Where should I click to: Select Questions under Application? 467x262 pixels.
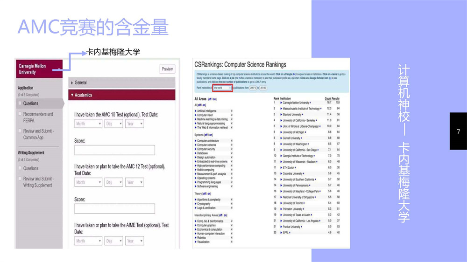point(31,103)
